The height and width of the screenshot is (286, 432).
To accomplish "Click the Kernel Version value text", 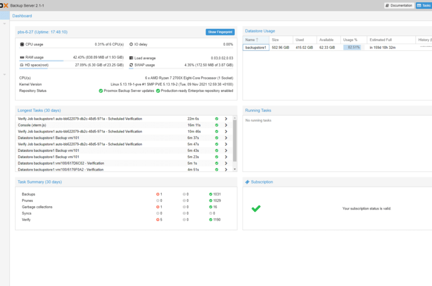I will (x=172, y=84).
